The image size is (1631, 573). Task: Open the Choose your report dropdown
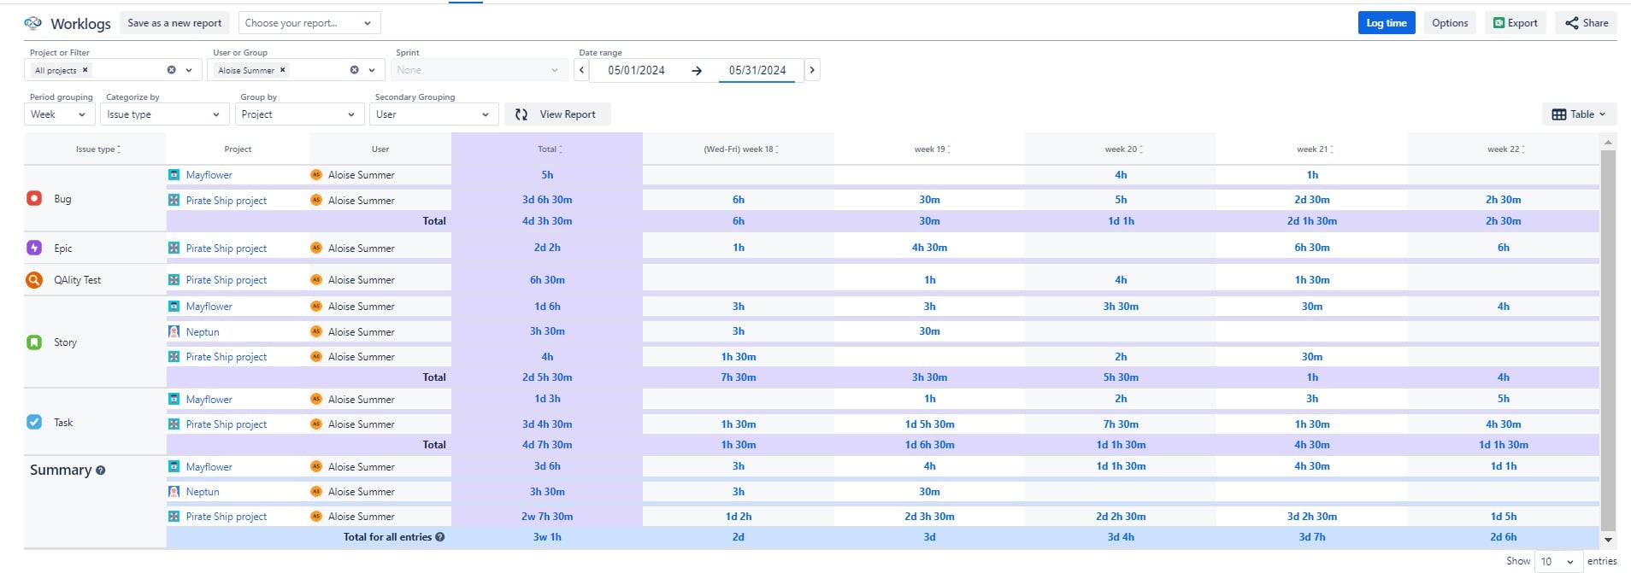coord(309,23)
